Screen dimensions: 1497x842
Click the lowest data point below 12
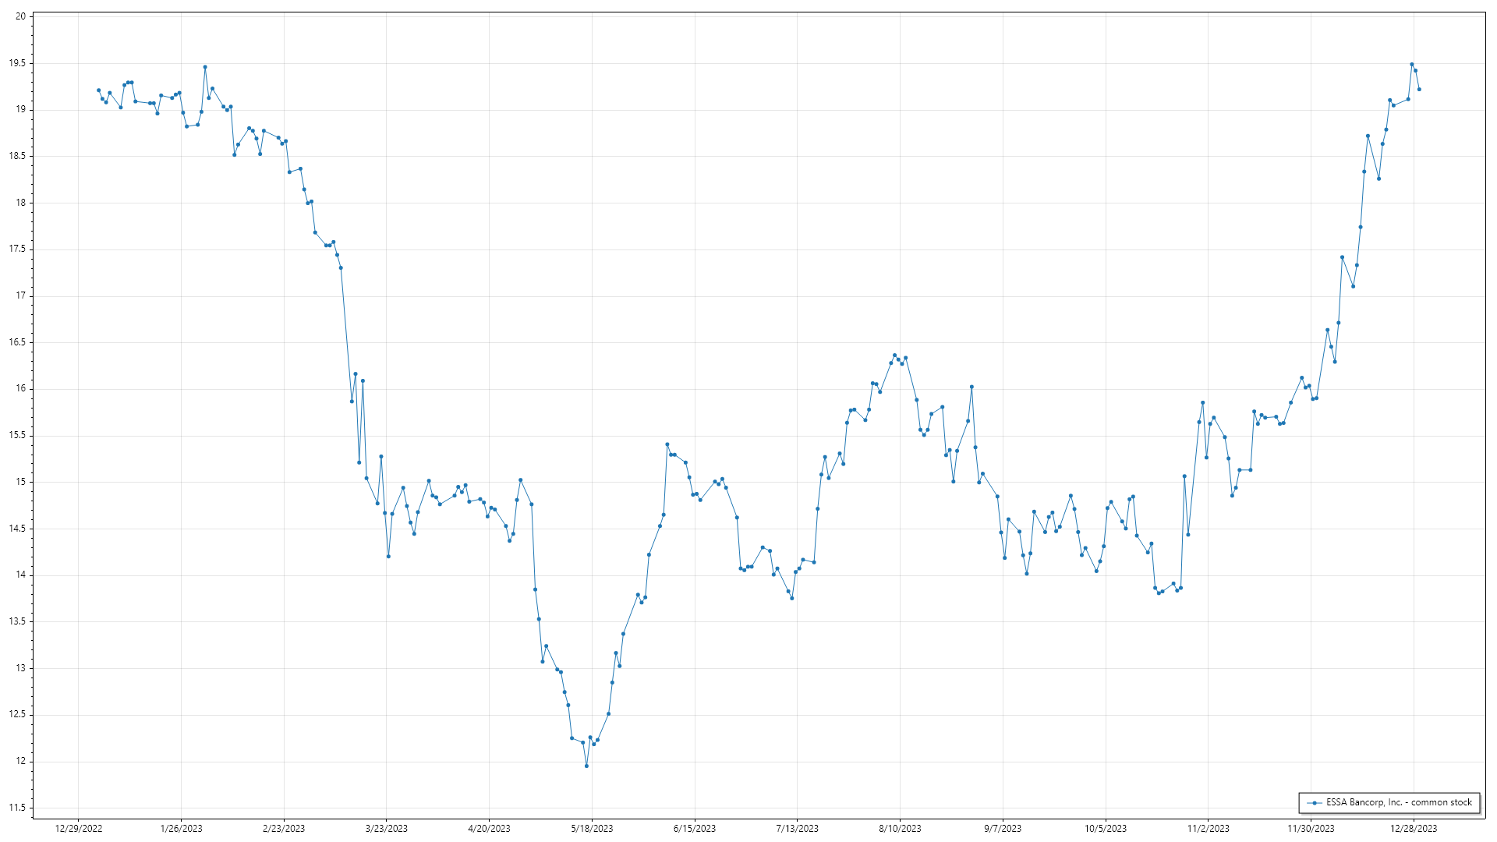(586, 766)
